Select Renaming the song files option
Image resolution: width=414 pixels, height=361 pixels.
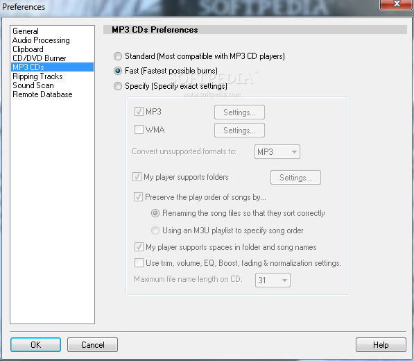[155, 213]
